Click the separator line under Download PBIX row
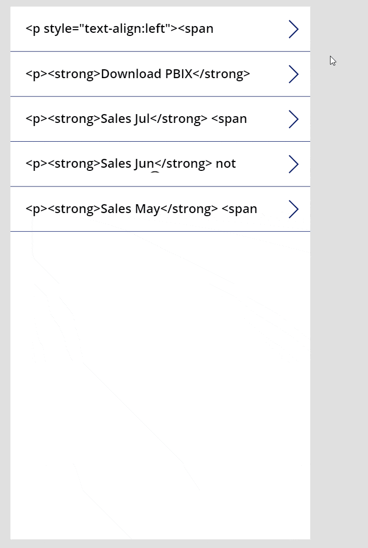This screenshot has width=368, height=548. [x=160, y=96]
